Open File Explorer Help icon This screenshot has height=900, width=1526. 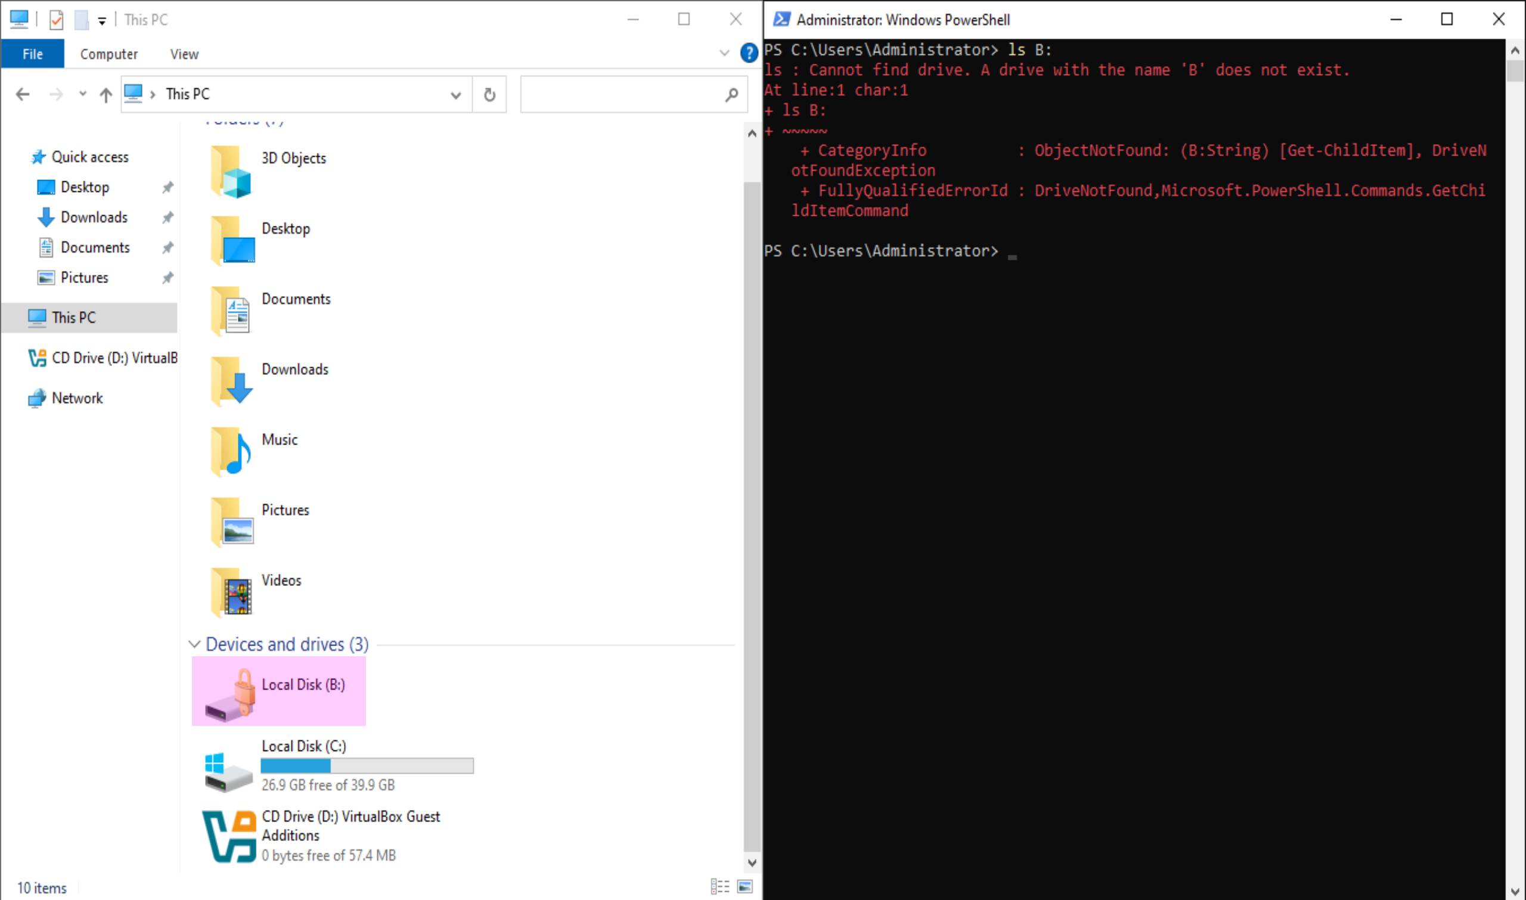749,54
